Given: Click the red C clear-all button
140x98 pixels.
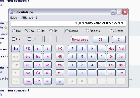Looking at the screenshot, I should click(119, 40).
